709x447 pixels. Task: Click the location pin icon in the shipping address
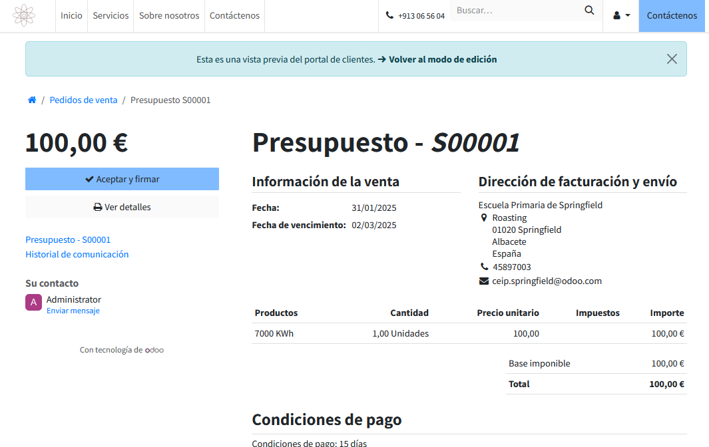[x=484, y=218]
